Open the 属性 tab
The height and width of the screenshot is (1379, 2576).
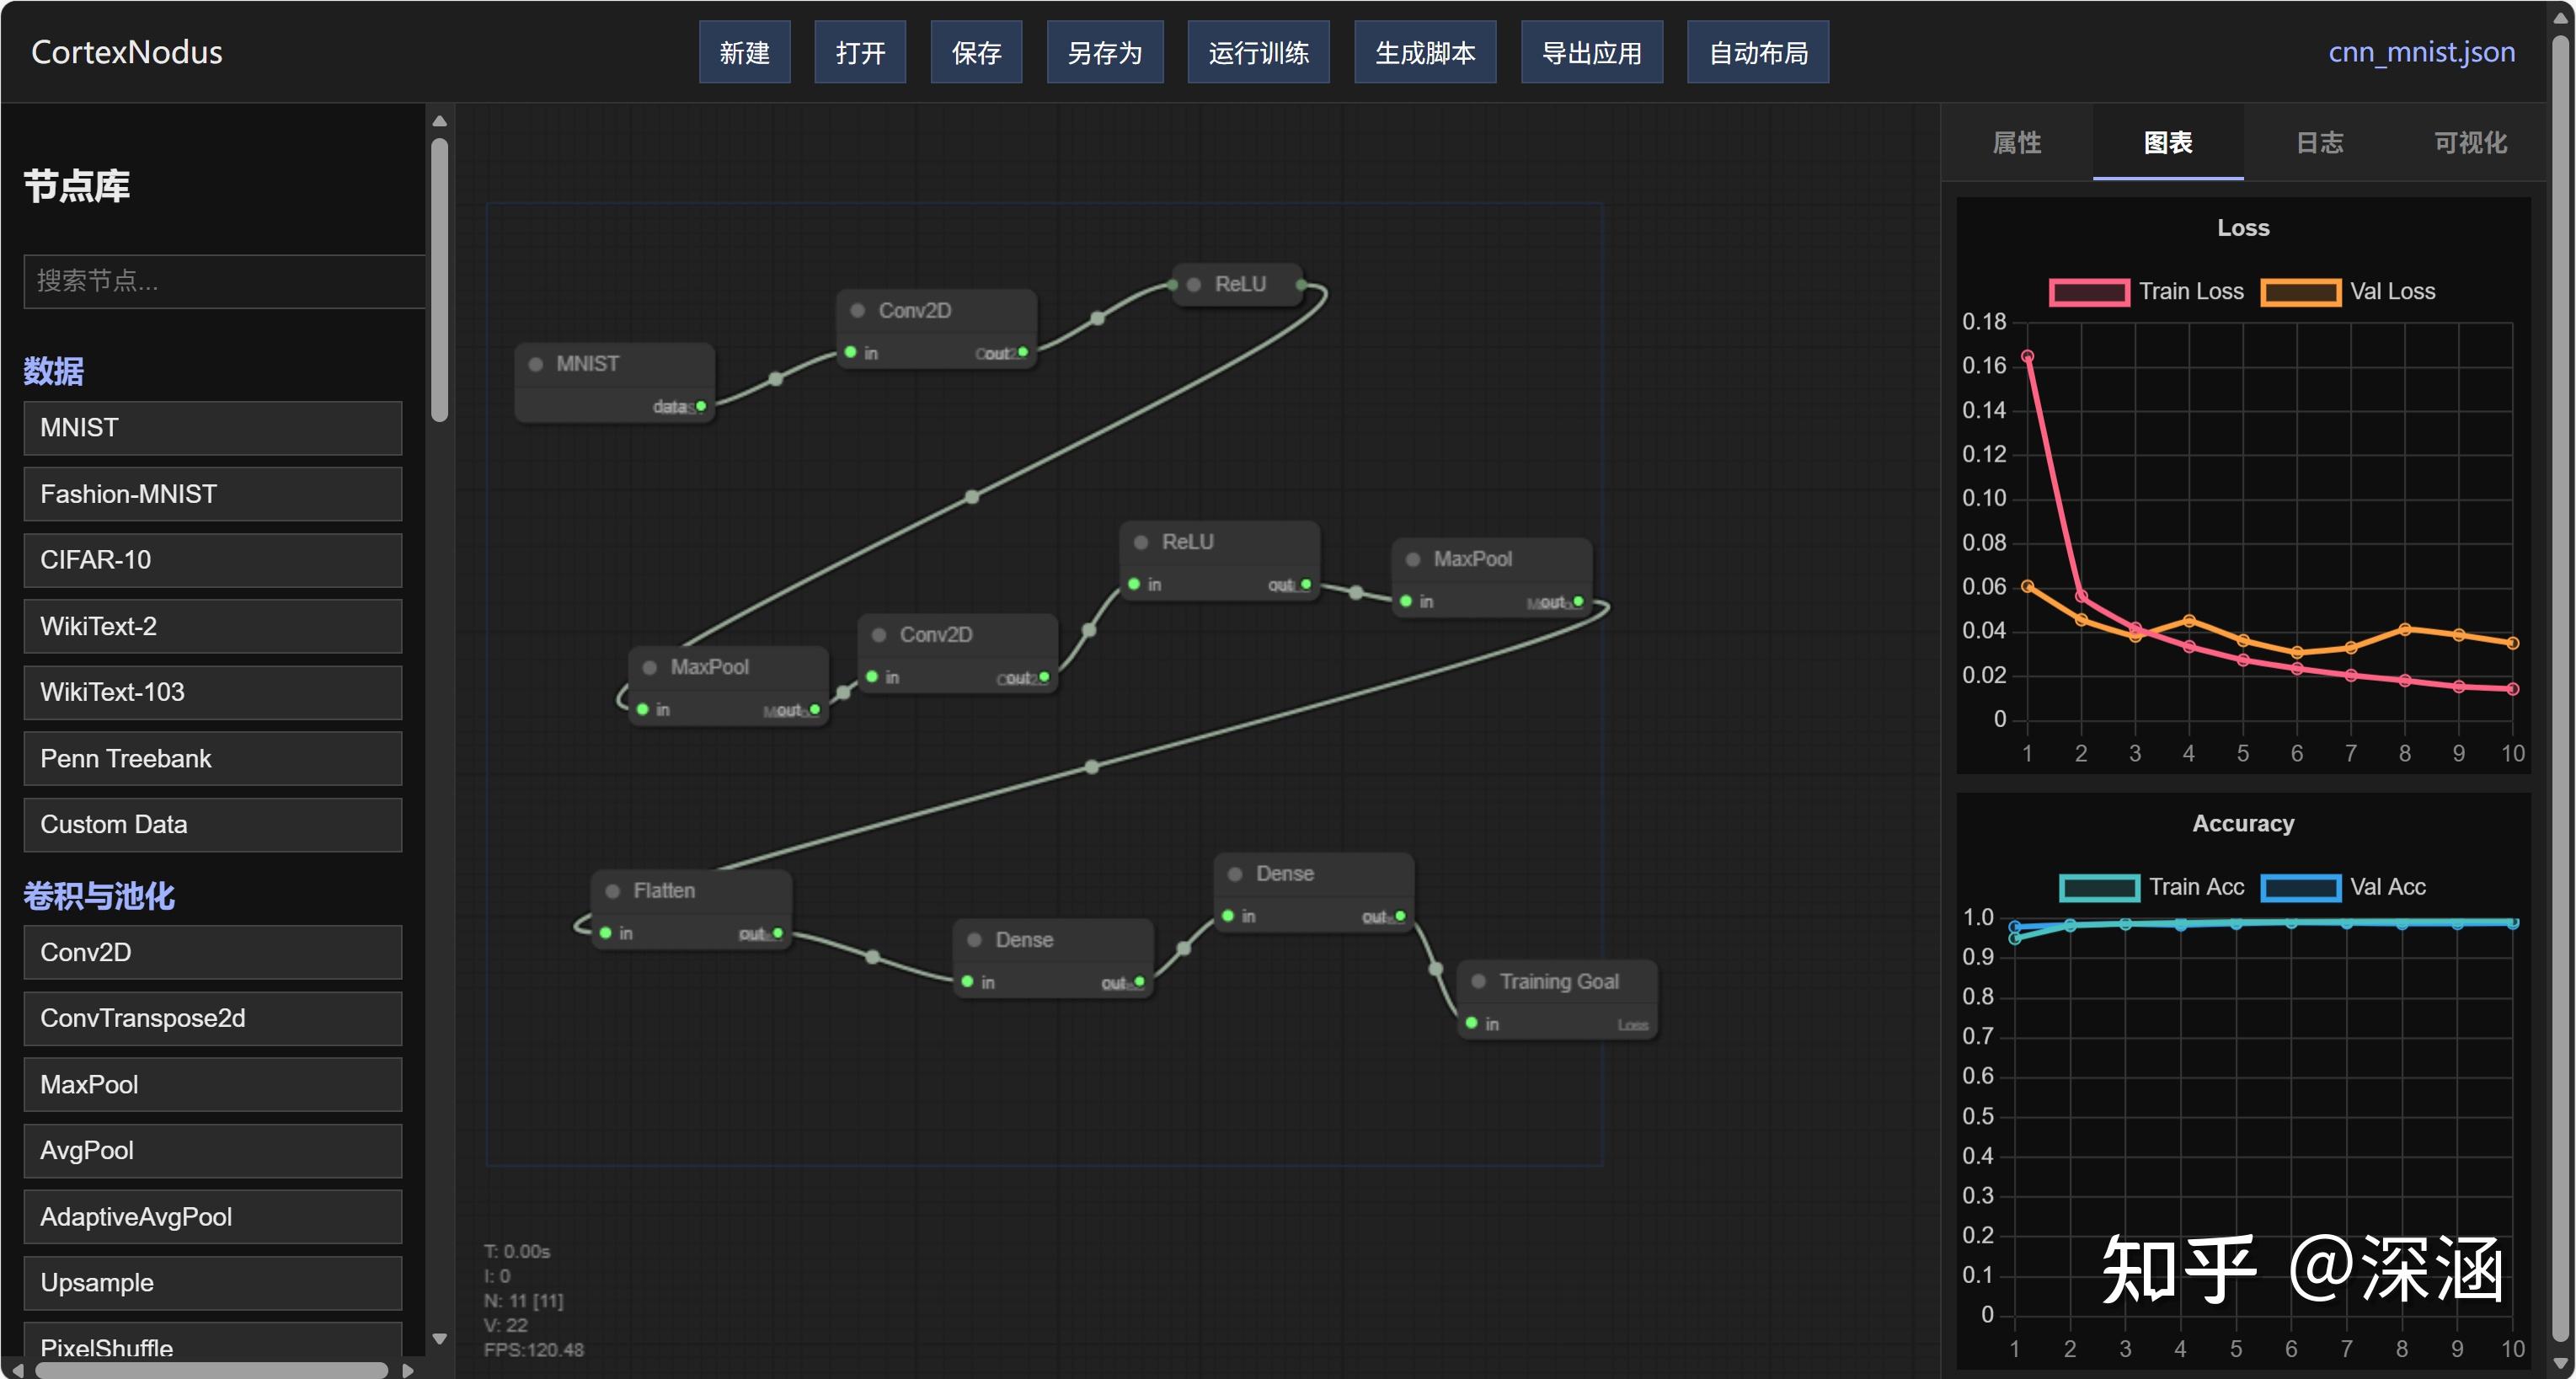tap(2016, 143)
